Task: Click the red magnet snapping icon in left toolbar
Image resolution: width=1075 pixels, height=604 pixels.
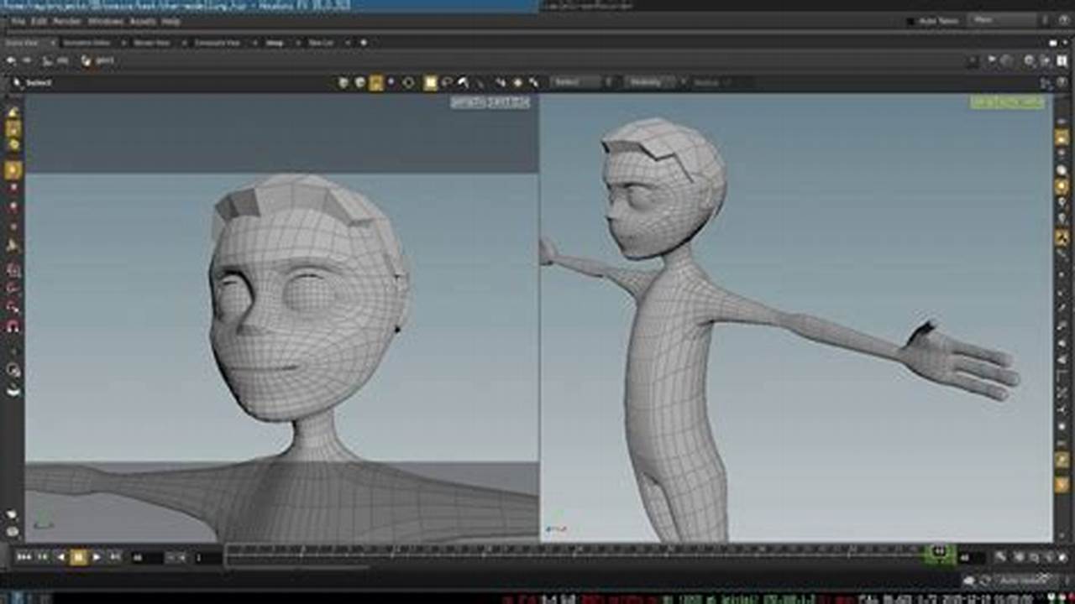Action: pyautogui.click(x=13, y=326)
